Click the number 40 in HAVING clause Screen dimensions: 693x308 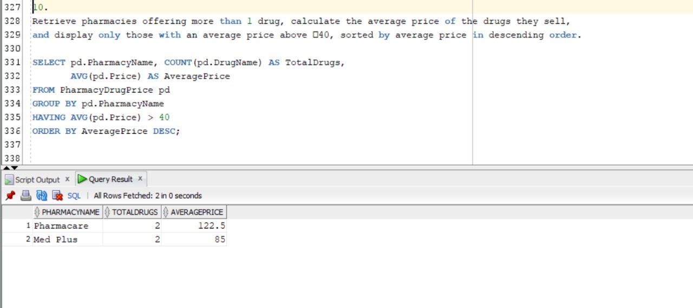tap(164, 117)
